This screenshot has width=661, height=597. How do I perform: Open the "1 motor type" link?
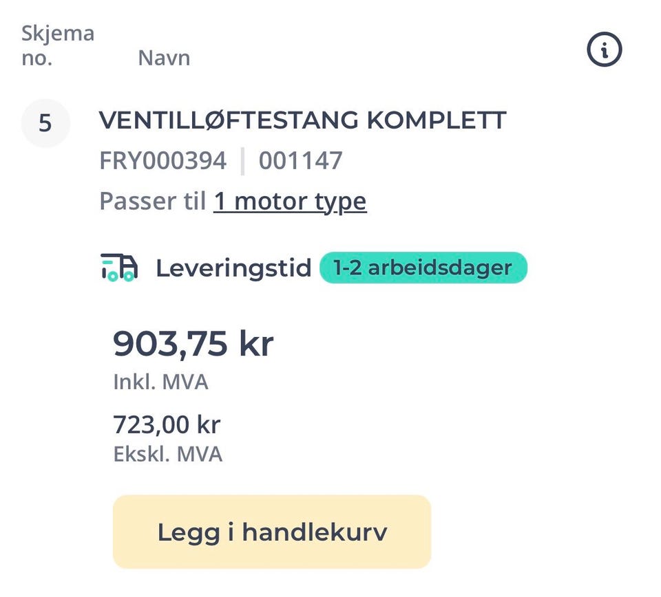[x=290, y=202]
